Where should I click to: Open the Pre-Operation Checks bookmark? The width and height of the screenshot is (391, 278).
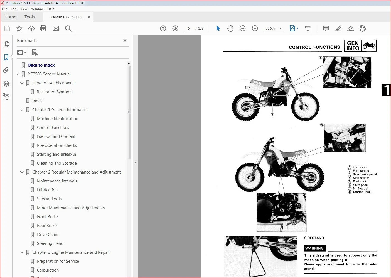tap(57, 145)
